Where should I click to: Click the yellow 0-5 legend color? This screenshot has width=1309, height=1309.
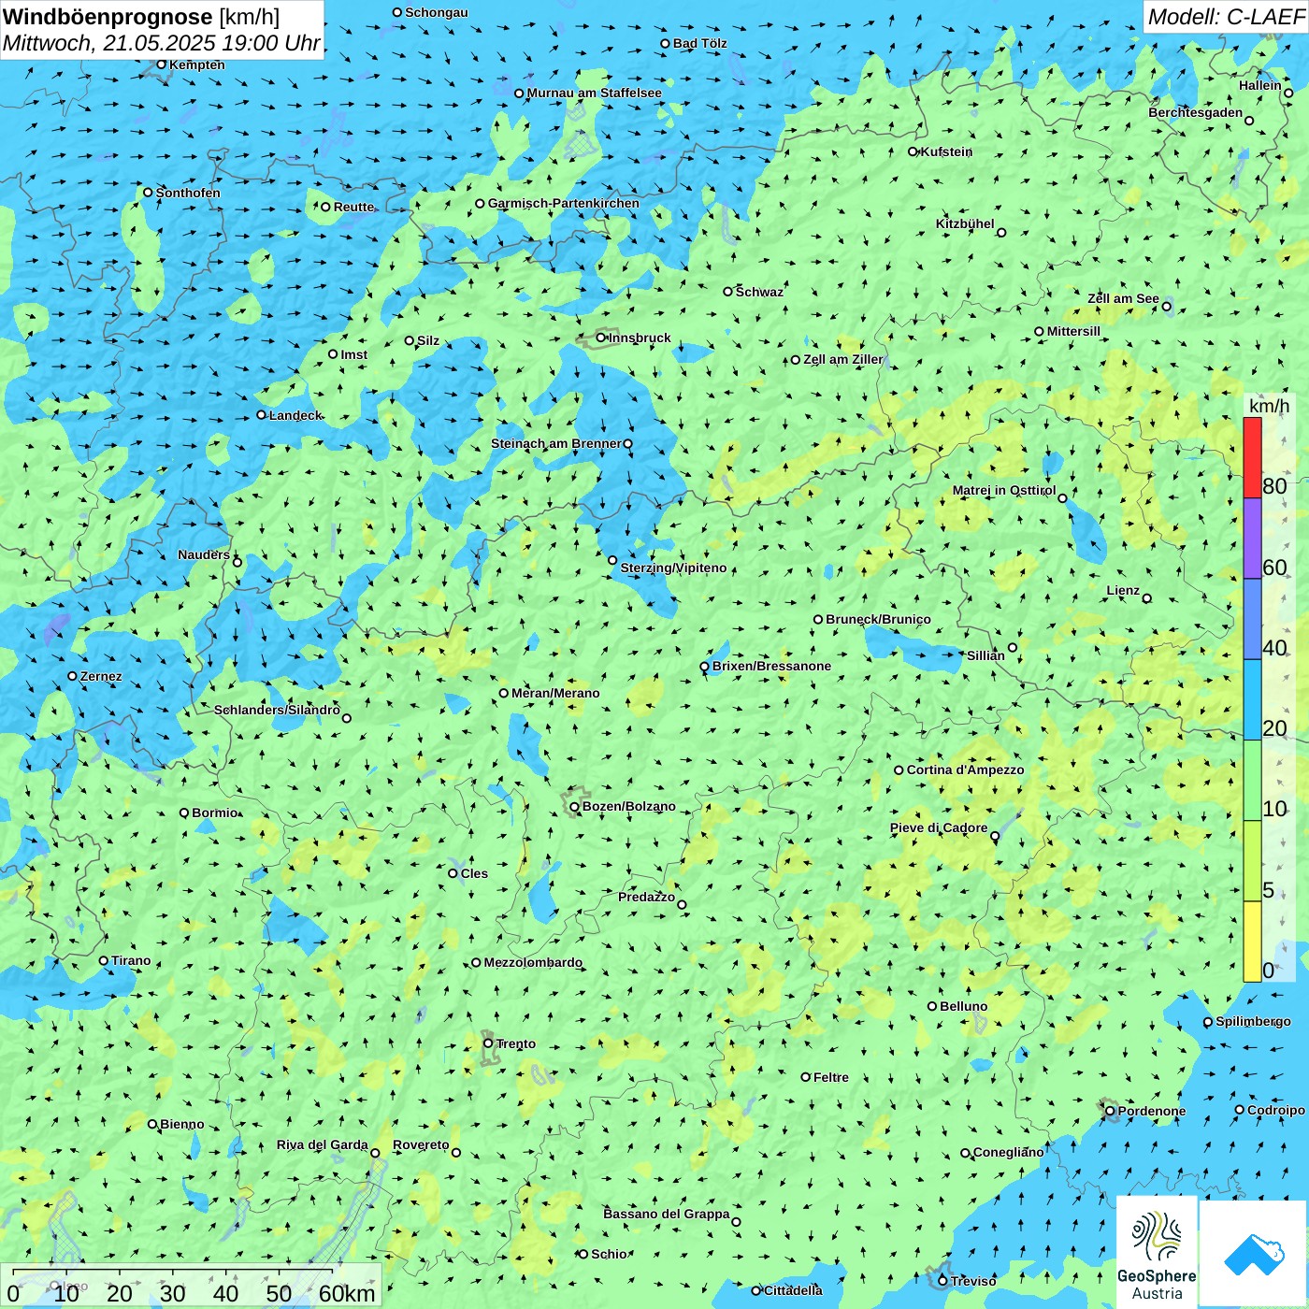[1252, 942]
